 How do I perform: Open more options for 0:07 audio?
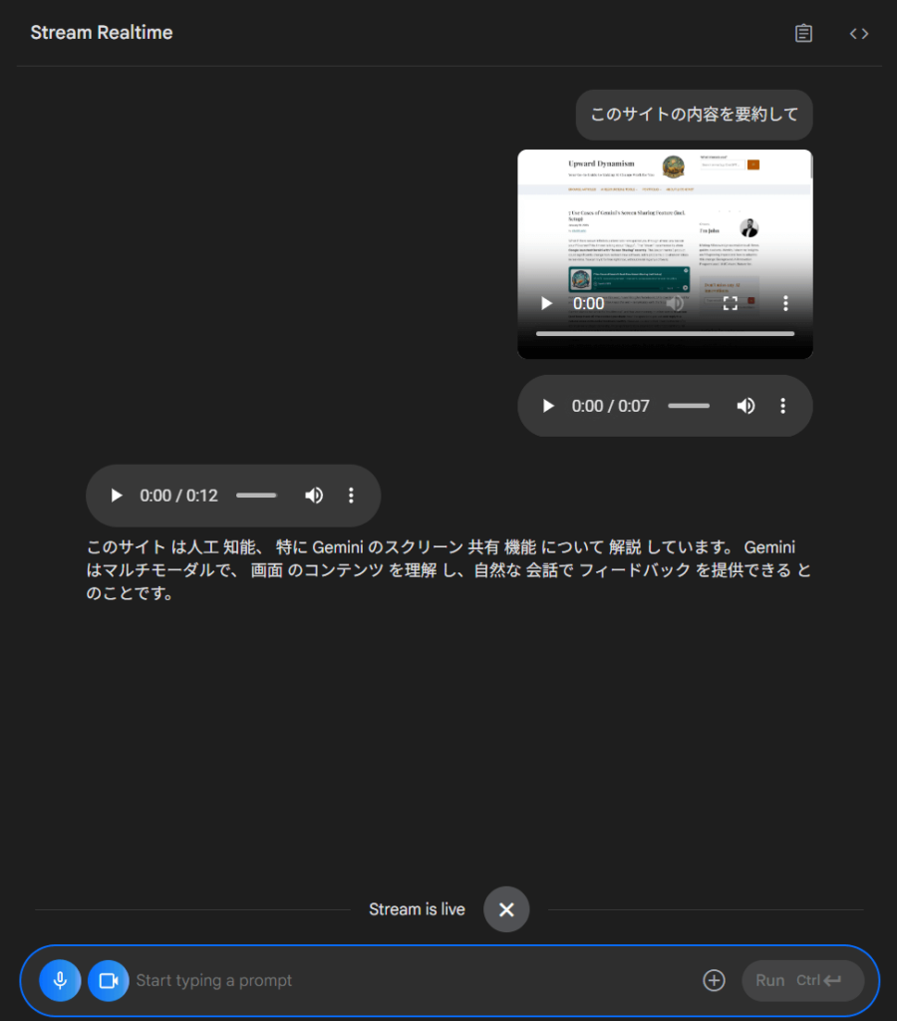tap(783, 406)
